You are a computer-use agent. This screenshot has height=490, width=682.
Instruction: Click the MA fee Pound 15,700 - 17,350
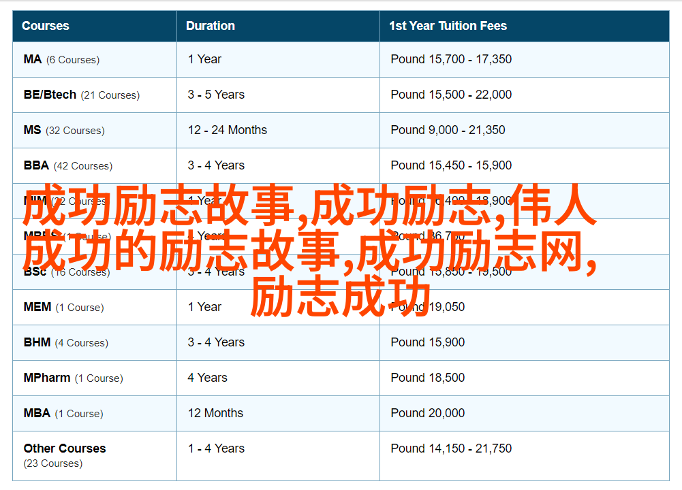(x=451, y=59)
